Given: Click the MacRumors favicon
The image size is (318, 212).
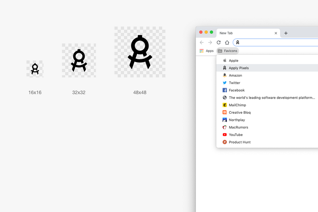Looking at the screenshot, I should pos(224,127).
